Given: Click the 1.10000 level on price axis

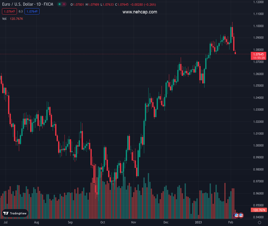Looking at the screenshot, I should pos(258,26).
